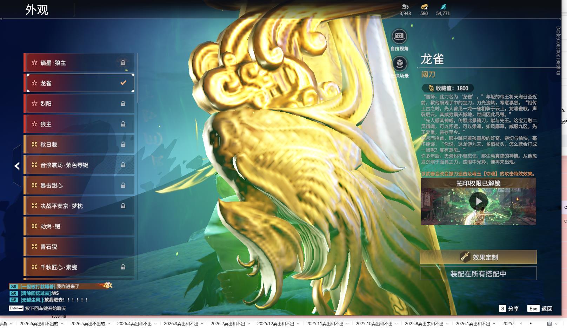This screenshot has height=329, width=567.
Task: Click the Enter key icon in chat hint
Action: tap(16, 308)
